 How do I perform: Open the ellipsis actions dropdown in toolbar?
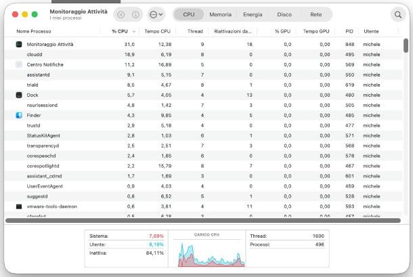click(x=156, y=14)
